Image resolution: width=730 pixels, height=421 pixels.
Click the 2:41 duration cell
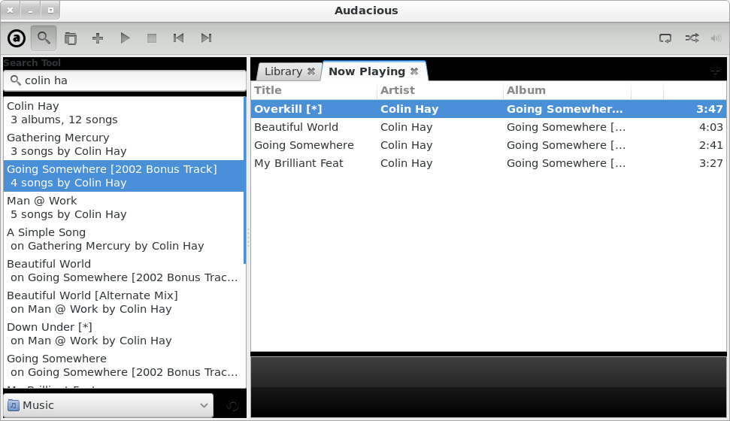click(x=710, y=145)
